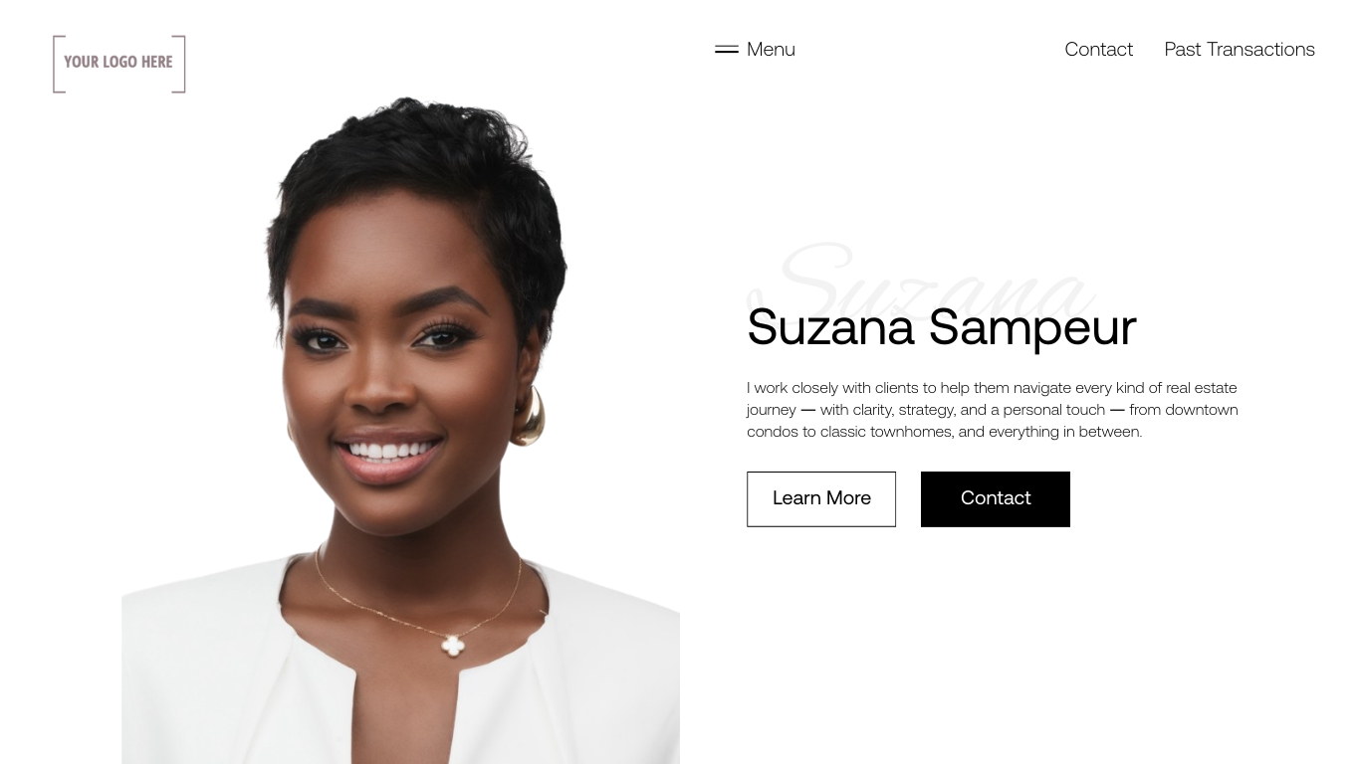Click the gold hoop earring in photo
This screenshot has height=764, width=1360.
528,416
